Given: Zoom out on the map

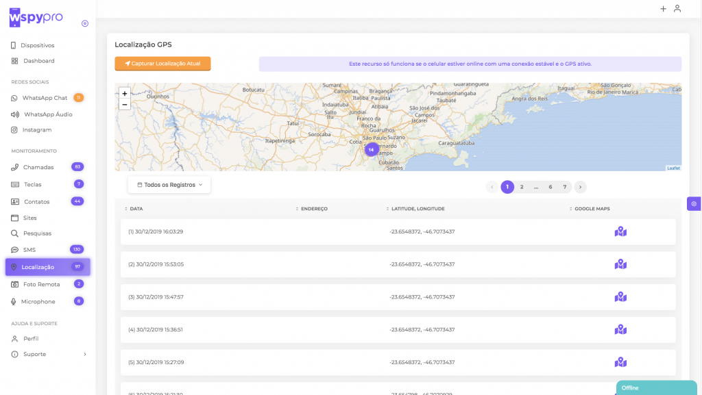Looking at the screenshot, I should pos(125,105).
